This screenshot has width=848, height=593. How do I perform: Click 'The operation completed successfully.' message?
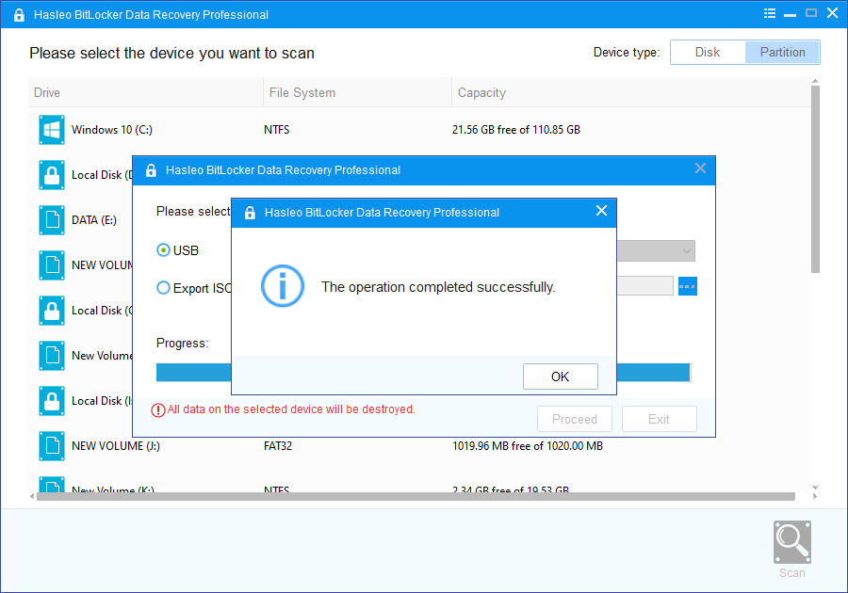438,287
